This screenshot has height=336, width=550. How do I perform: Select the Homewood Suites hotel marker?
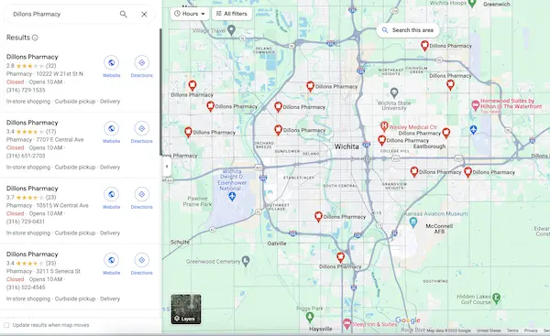pos(475,105)
